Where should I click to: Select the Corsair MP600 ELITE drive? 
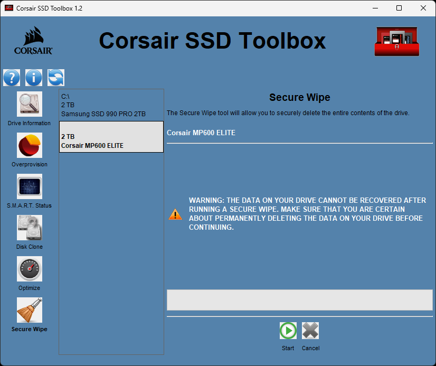click(x=111, y=136)
